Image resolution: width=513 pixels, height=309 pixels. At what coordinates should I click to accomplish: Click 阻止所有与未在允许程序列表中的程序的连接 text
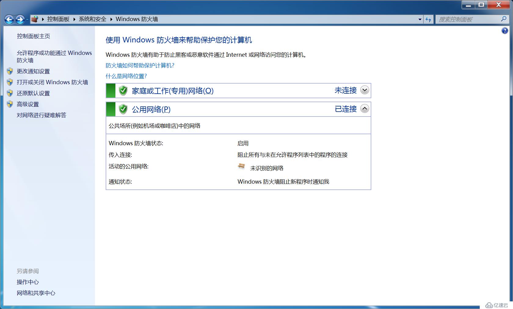[293, 155]
